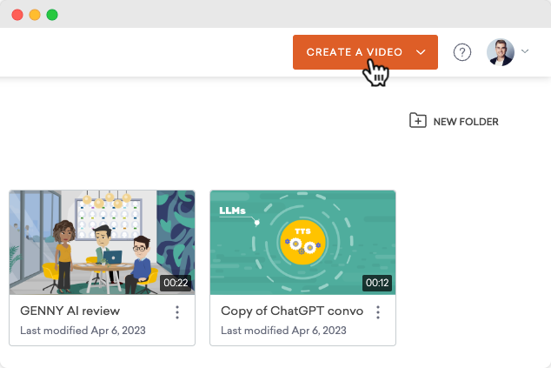The image size is (551, 368).
Task: Click the user profile avatar
Action: (501, 52)
